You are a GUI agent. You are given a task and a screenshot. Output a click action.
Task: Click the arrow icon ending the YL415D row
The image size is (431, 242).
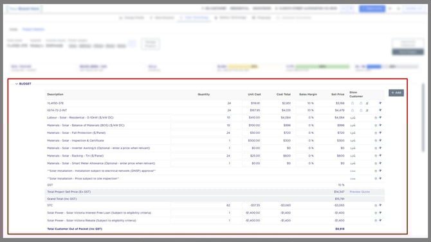[x=380, y=103]
